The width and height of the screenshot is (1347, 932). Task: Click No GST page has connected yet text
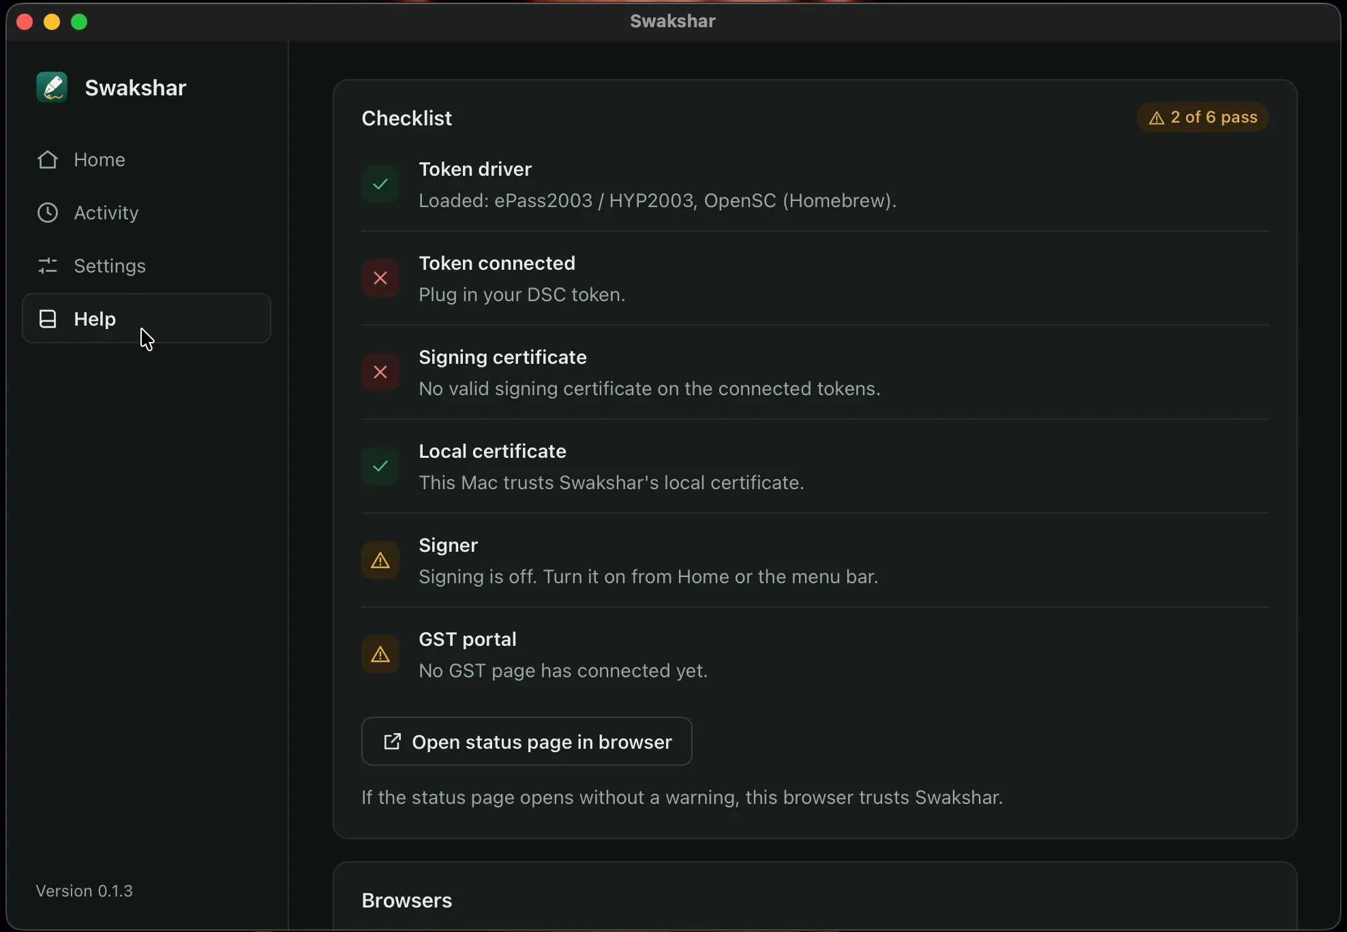563,670
